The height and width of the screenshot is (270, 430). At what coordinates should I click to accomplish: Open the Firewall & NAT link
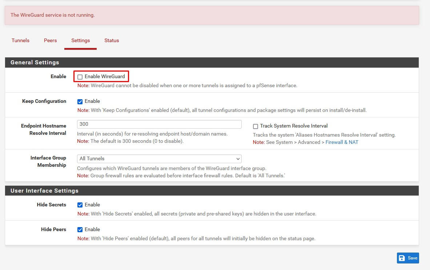342,142
